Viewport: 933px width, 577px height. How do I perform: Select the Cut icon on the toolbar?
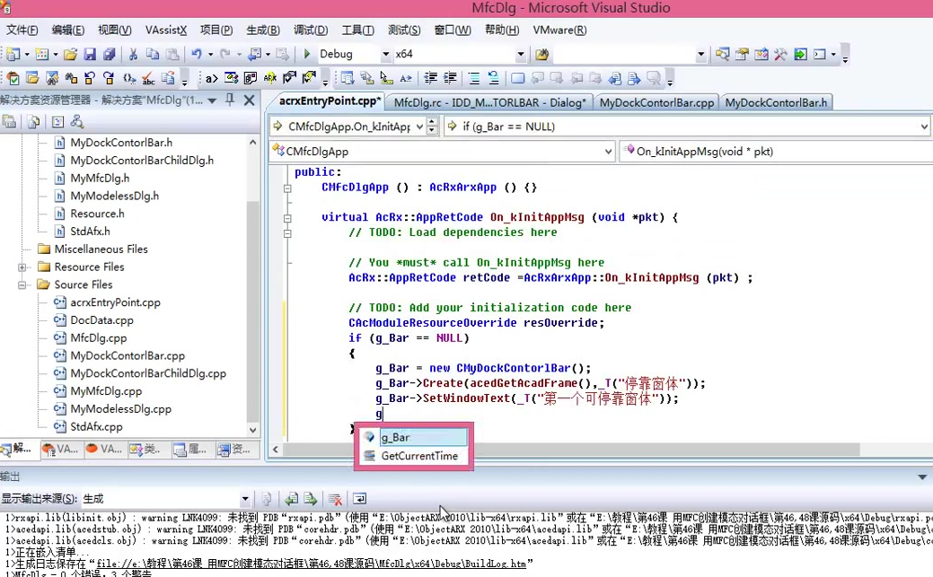(132, 56)
